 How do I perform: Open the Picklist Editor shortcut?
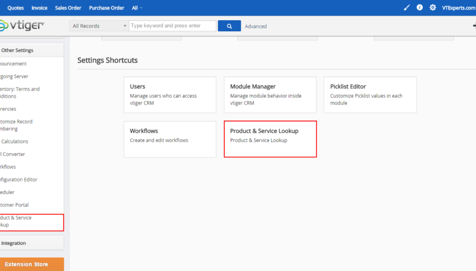point(370,95)
